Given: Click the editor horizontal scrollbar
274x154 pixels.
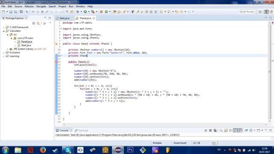Looking at the screenshot, I should click(x=165, y=124).
